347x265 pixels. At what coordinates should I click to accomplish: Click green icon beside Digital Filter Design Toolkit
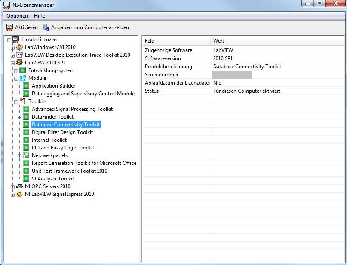(x=26, y=132)
